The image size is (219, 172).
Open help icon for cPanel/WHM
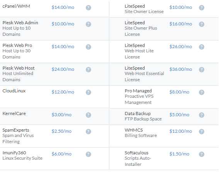tap(88, 8)
